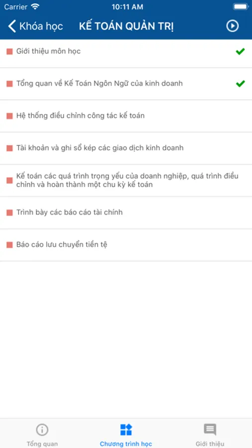Click the green checkmark on Giới thiệu môn học

240,51
